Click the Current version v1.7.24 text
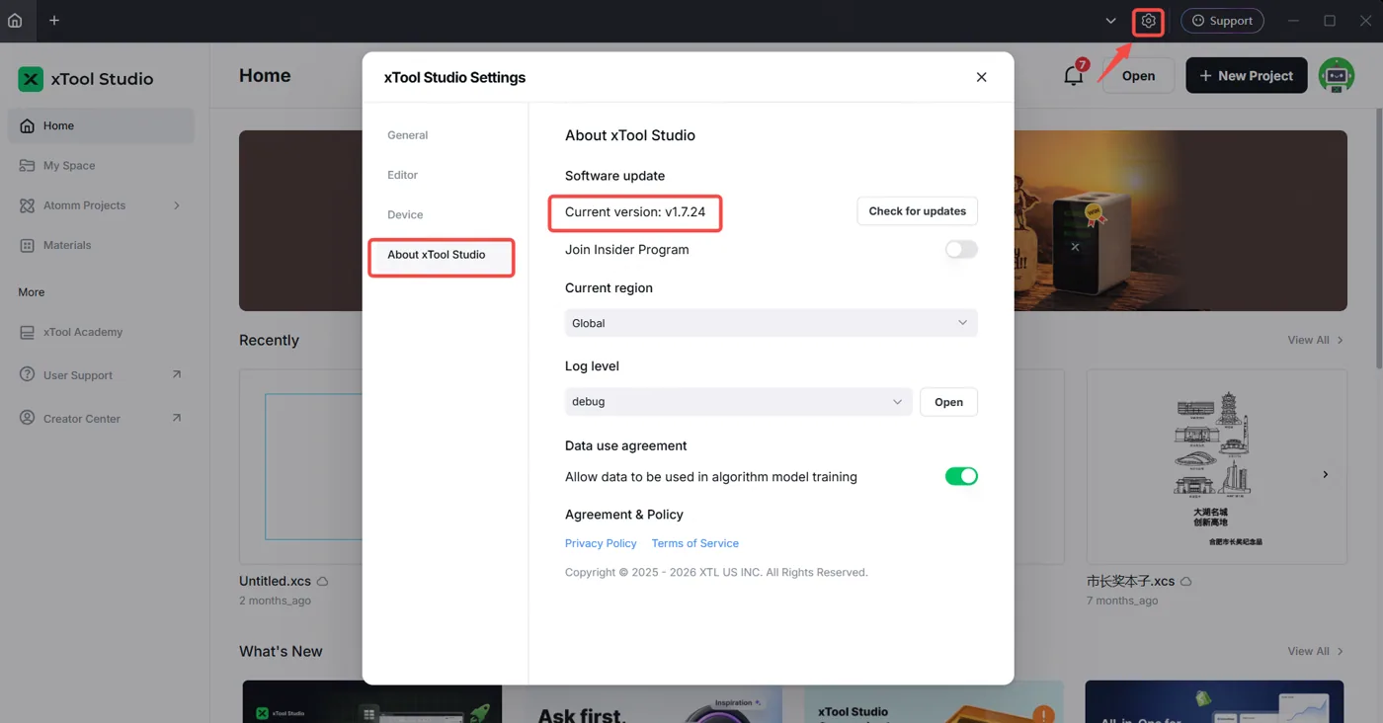The height and width of the screenshot is (723, 1383). [x=635, y=212]
